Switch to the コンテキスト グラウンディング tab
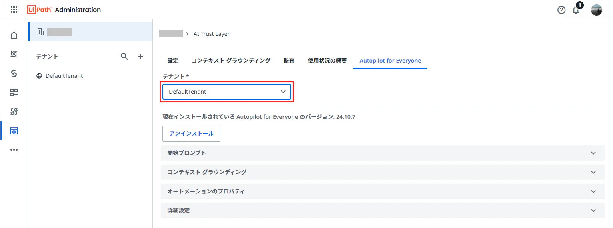613x228 pixels. tap(231, 61)
